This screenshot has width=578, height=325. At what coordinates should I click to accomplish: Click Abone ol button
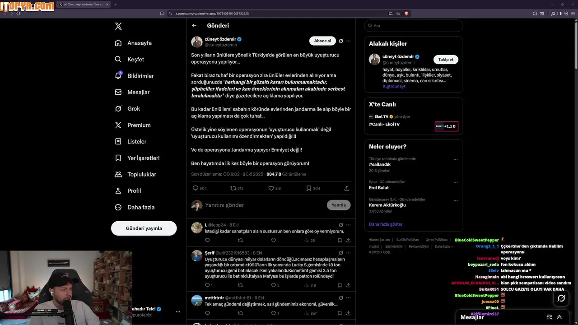tap(322, 41)
